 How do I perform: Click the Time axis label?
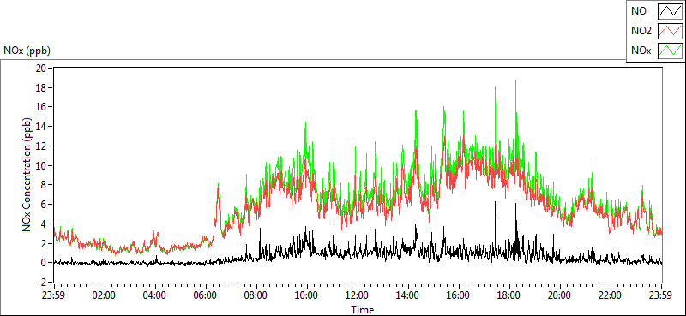tap(362, 310)
